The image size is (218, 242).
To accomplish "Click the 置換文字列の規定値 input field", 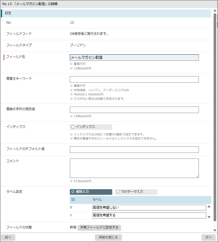I will [x=134, y=110].
